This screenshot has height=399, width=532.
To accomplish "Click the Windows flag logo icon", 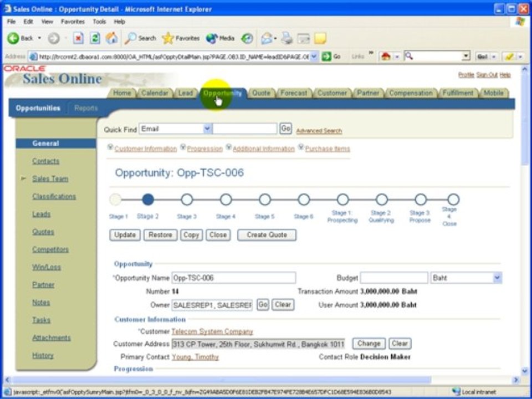I will click(x=520, y=22).
